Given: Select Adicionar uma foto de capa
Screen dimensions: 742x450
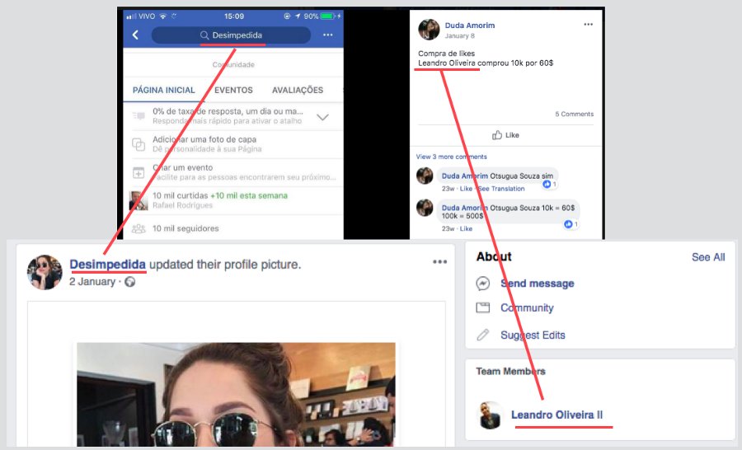Looking at the screenshot, I should point(232,144).
